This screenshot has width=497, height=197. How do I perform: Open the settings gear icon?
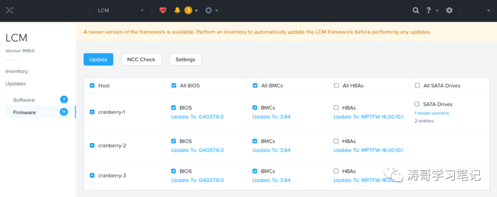450,11
